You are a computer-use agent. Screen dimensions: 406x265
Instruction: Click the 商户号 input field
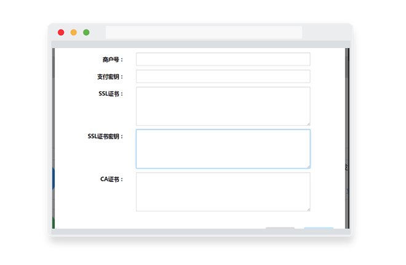[x=223, y=59]
